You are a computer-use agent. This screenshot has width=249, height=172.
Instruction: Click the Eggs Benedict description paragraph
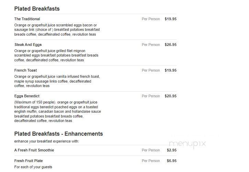pos(57,111)
